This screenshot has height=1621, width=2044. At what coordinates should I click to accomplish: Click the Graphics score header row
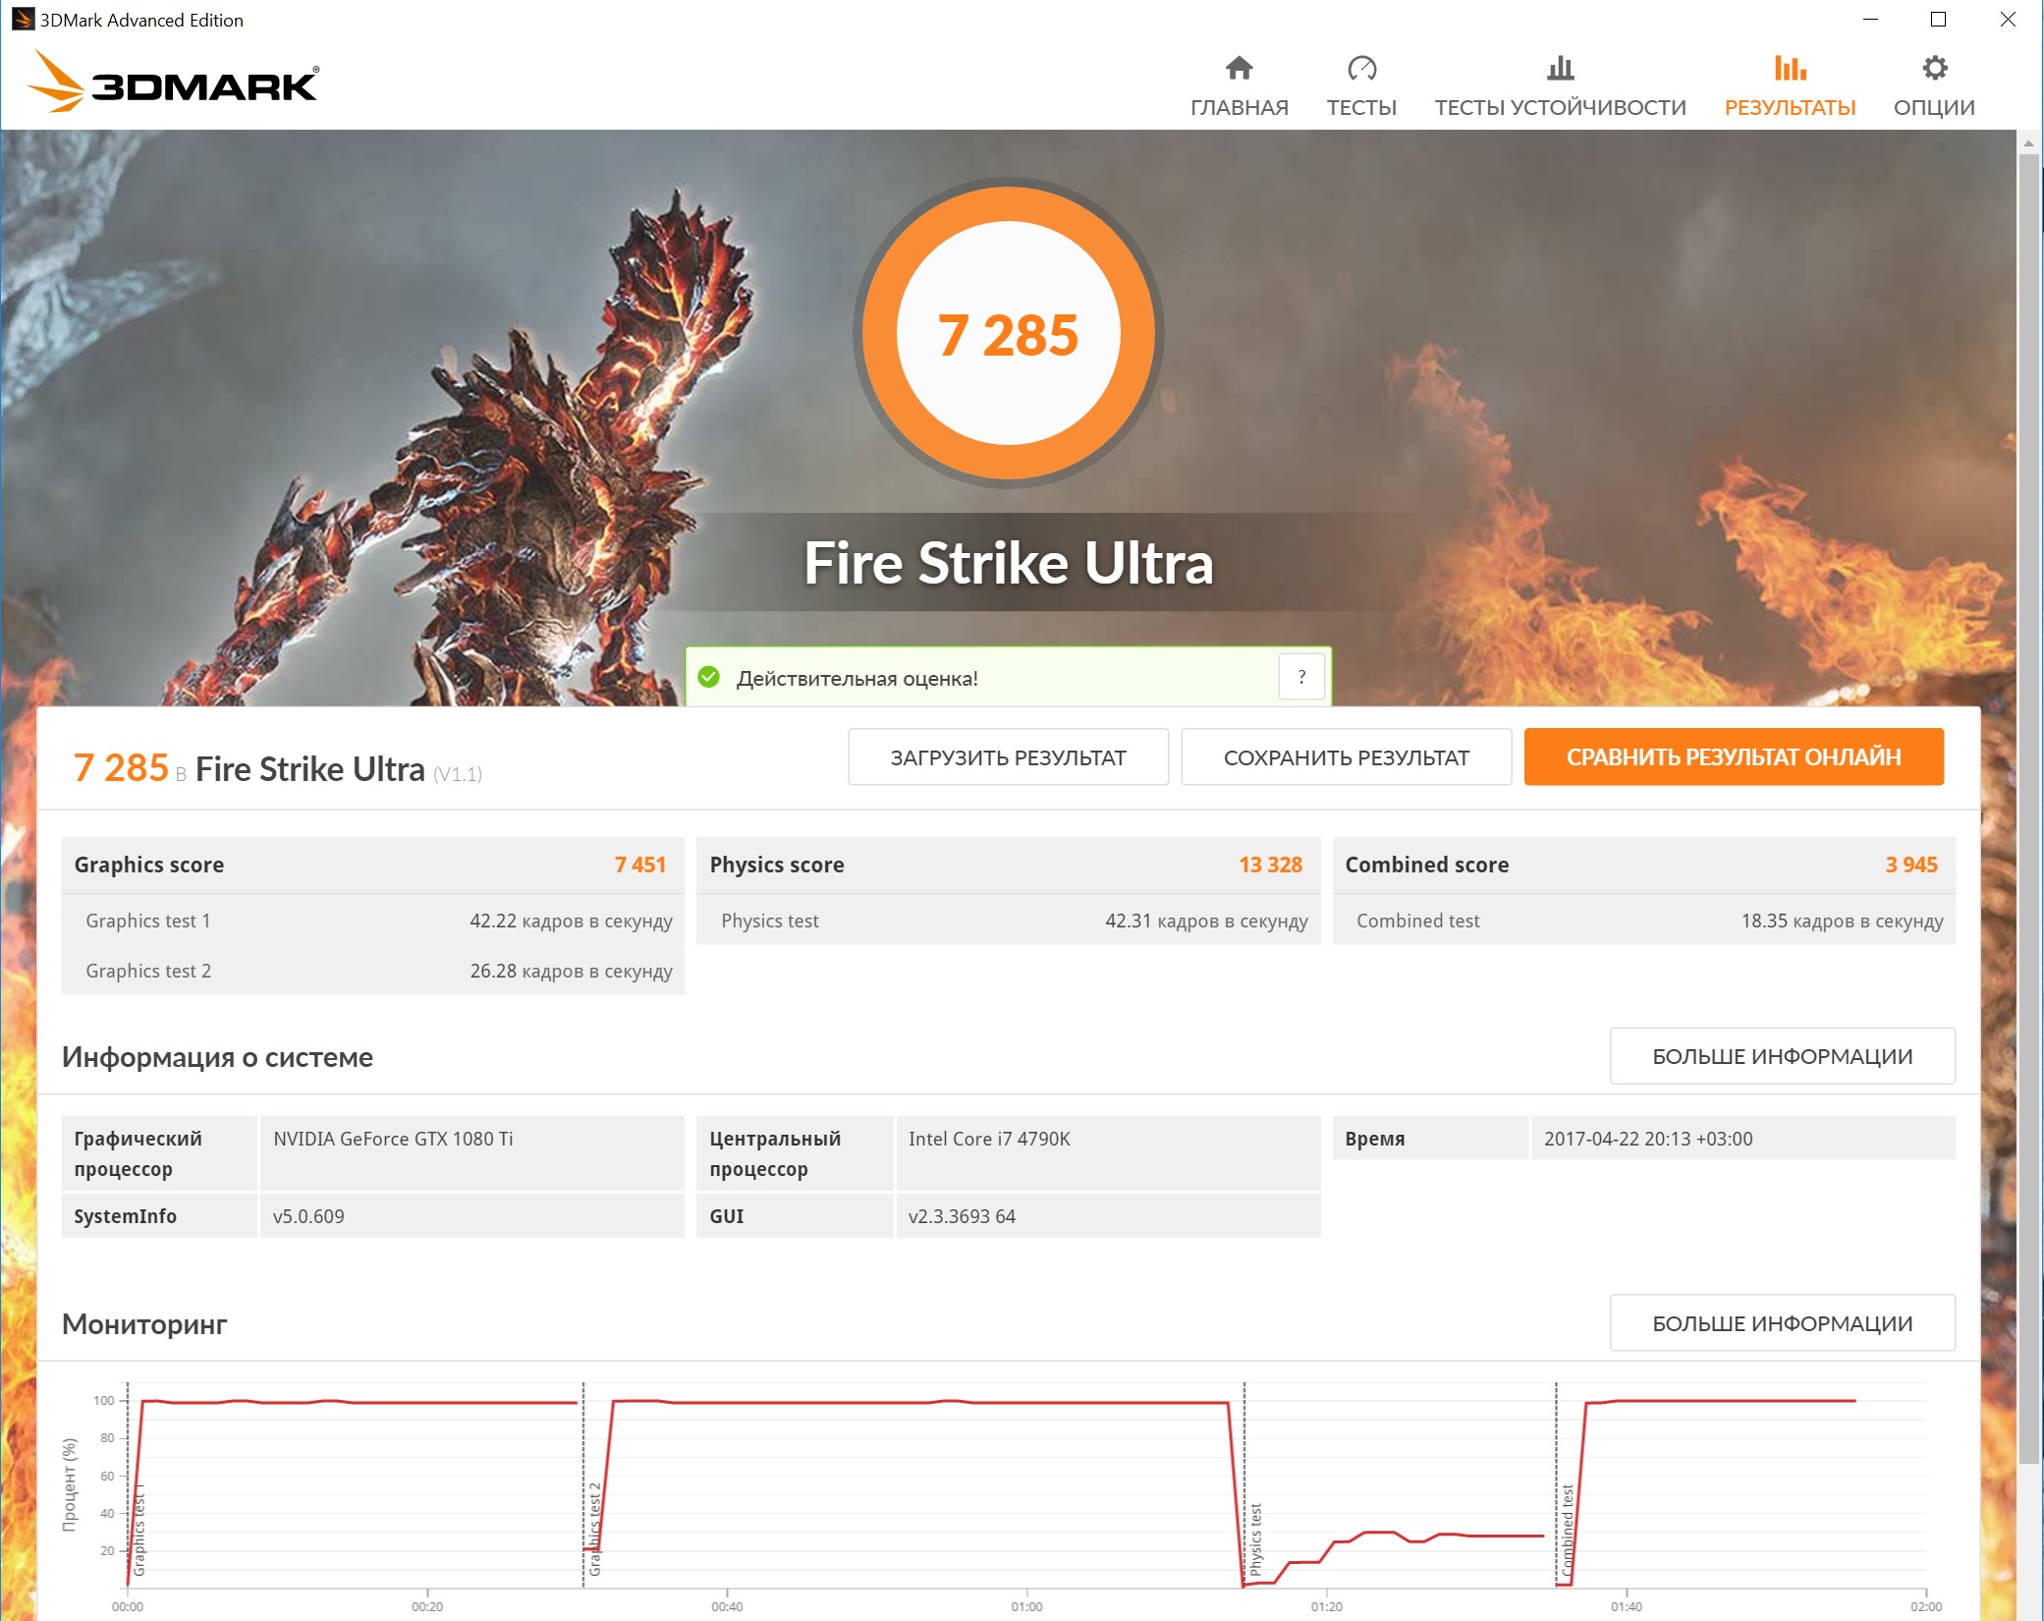[371, 865]
